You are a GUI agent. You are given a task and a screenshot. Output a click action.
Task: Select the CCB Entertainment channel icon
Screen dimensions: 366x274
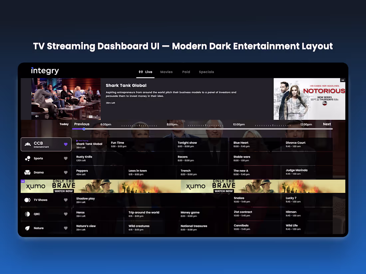pyautogui.click(x=28, y=144)
